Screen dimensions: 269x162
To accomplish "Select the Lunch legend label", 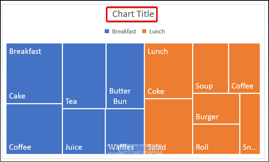I will [x=157, y=32].
